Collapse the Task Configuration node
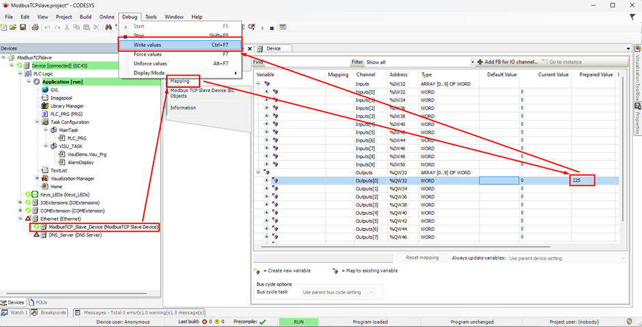642x327 pixels. tap(38, 122)
